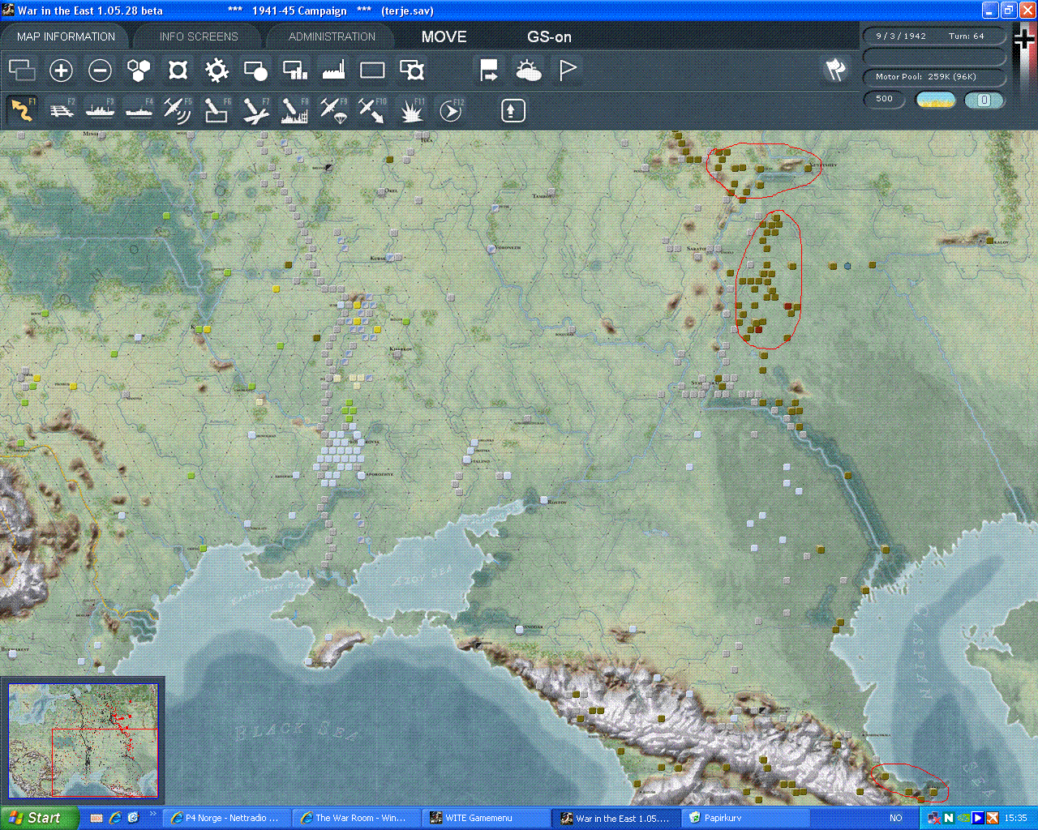Toggle the hex grid icon

pyautogui.click(x=139, y=71)
